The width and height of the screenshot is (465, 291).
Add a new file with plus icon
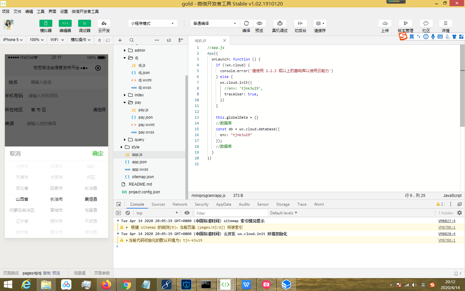[120, 40]
